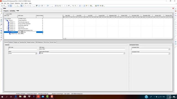Click the red Delete X icon on right toolbar
Viewport: 177px width, 99px height.
[176, 11]
